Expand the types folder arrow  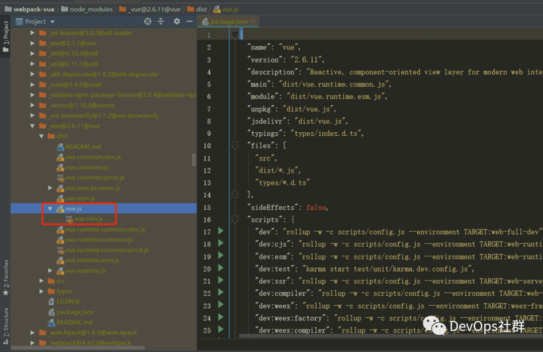pyautogui.click(x=41, y=291)
